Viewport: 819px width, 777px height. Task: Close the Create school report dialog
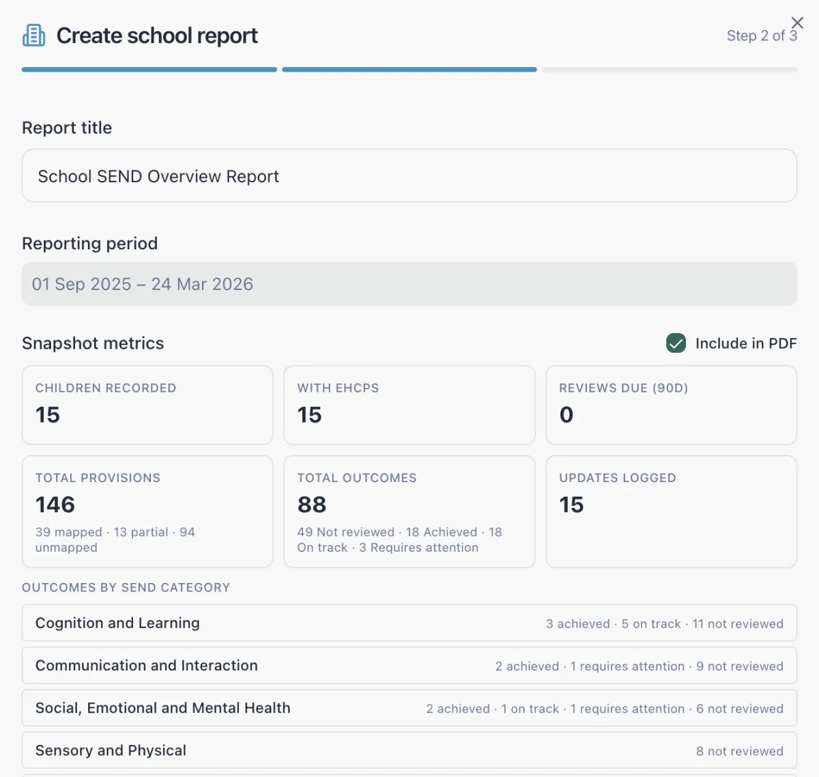796,23
